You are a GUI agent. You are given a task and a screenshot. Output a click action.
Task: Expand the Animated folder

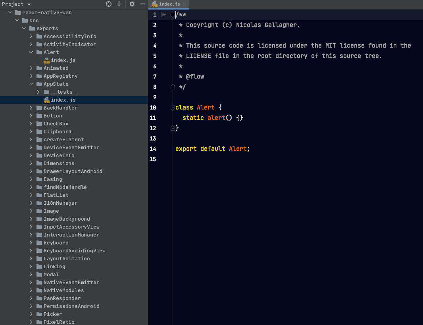[x=31, y=68]
